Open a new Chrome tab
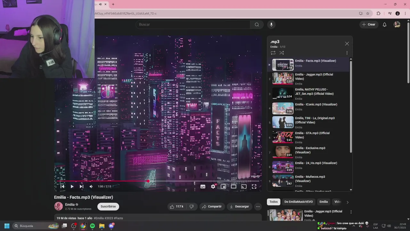This screenshot has width=410, height=231. (113, 4)
